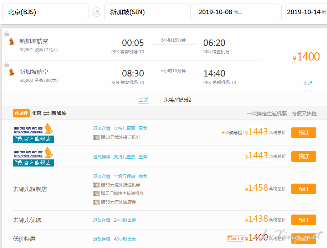Click gift icon beside 赠无门槛境内接送机券
The image size is (327, 248).
pyautogui.click(x=96, y=194)
